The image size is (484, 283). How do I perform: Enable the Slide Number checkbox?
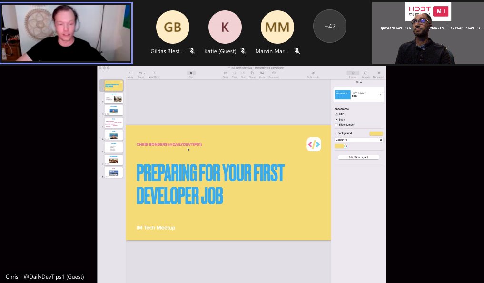(x=336, y=125)
